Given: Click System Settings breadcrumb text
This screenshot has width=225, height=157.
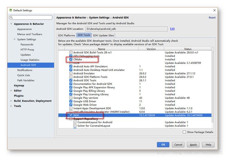Looking at the screenshot, I should [x=99, y=18].
